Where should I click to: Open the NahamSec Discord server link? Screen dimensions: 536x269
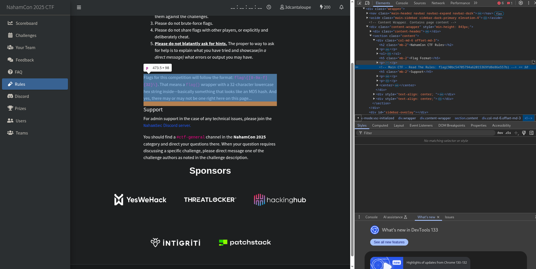(x=167, y=125)
